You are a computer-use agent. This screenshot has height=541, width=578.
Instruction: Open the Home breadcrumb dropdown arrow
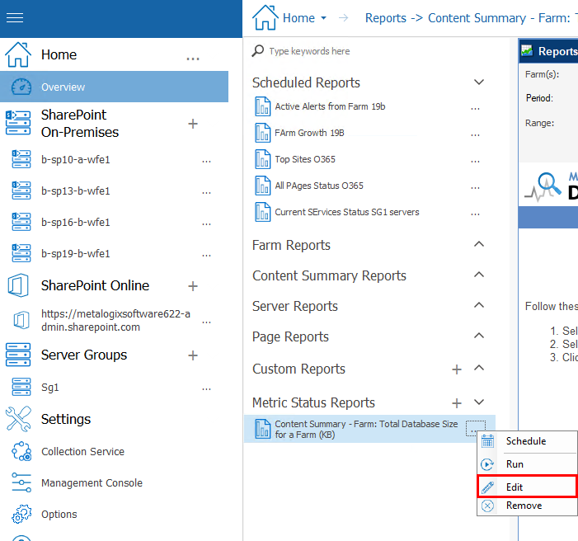pos(323,18)
